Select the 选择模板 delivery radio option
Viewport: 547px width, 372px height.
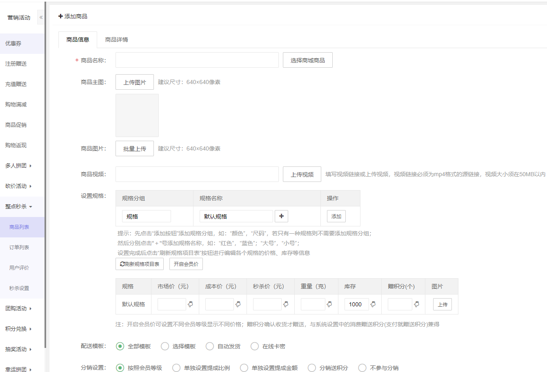(x=165, y=346)
